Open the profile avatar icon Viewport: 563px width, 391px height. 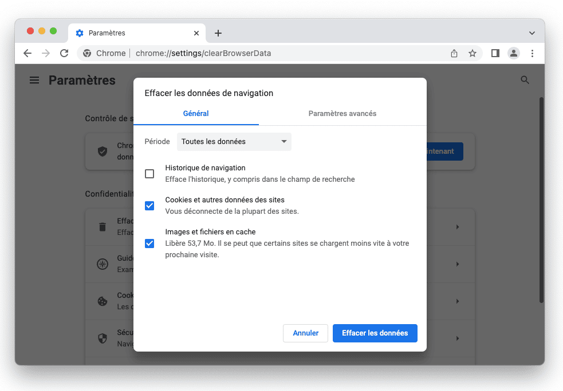pos(514,53)
